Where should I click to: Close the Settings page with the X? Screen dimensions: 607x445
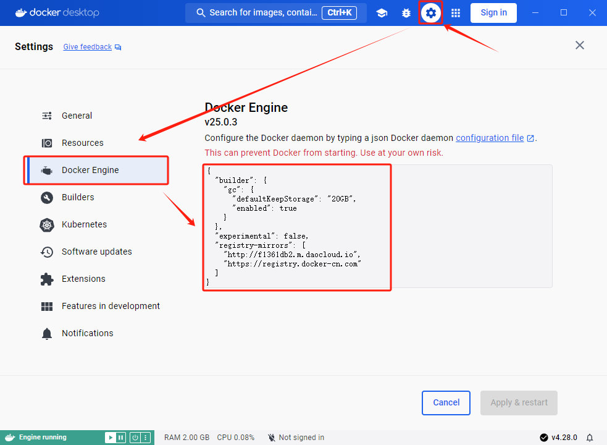click(x=579, y=45)
